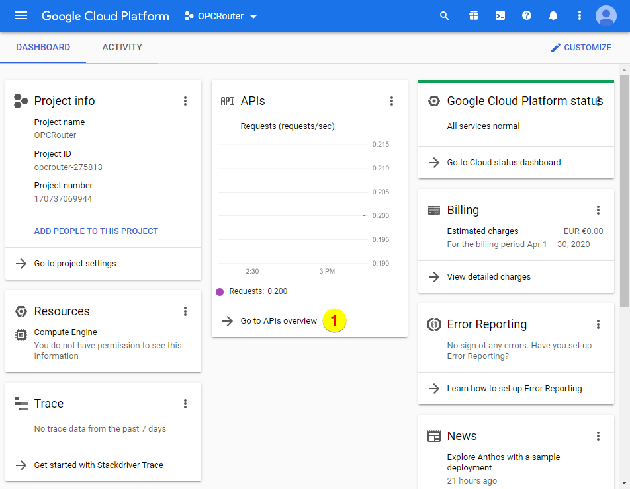Open Go to Cloud status dashboard

point(504,162)
